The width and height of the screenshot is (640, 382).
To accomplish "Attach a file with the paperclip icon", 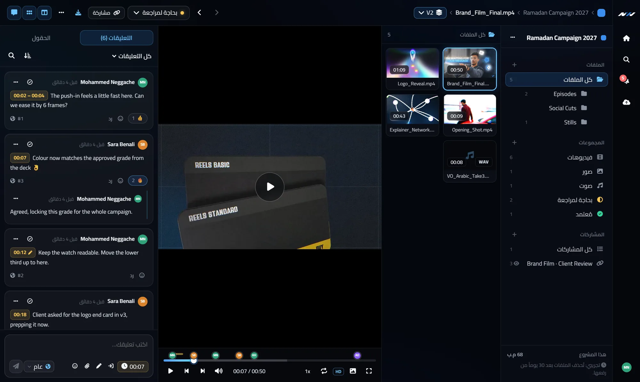I will (87, 366).
